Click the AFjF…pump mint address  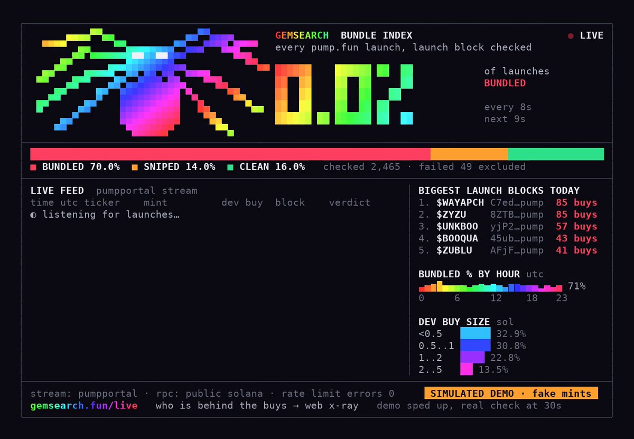(x=517, y=250)
